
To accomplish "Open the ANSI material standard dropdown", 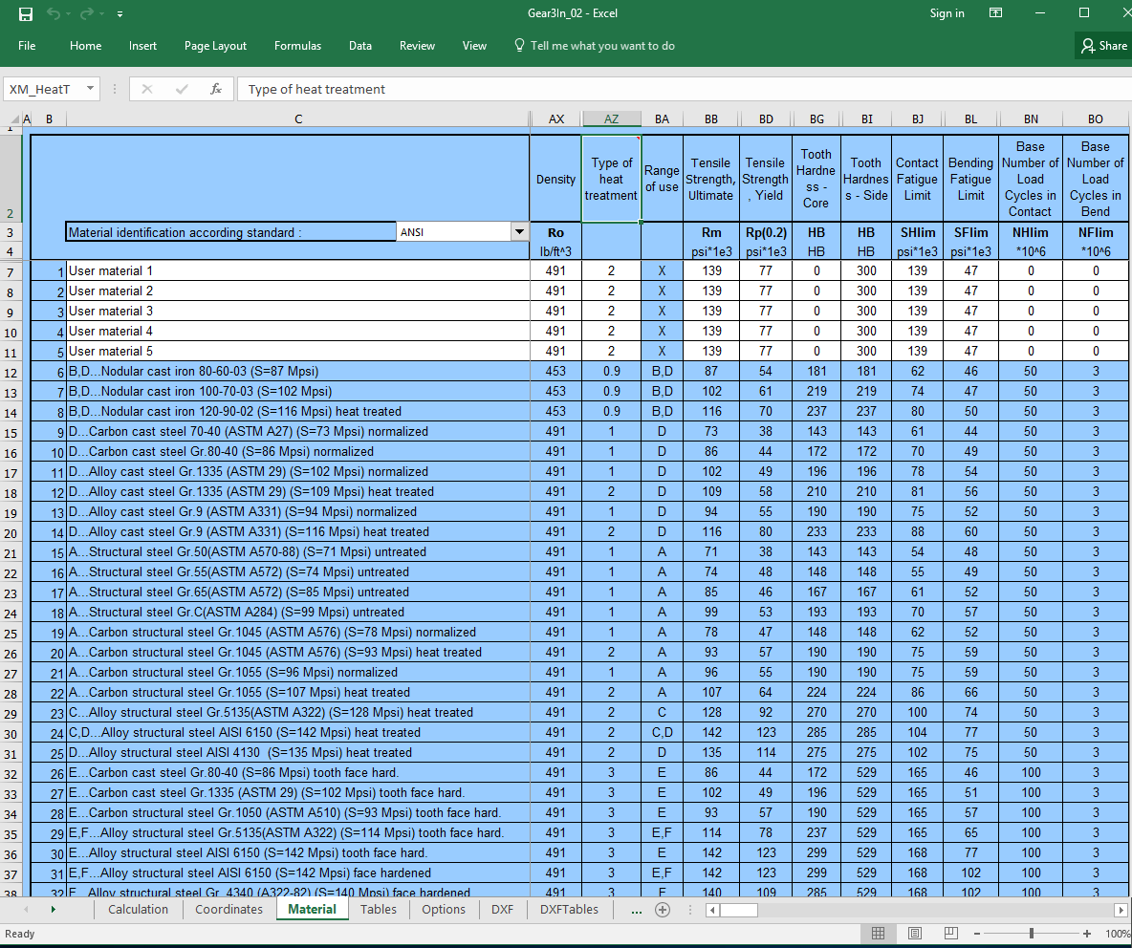I will (519, 232).
